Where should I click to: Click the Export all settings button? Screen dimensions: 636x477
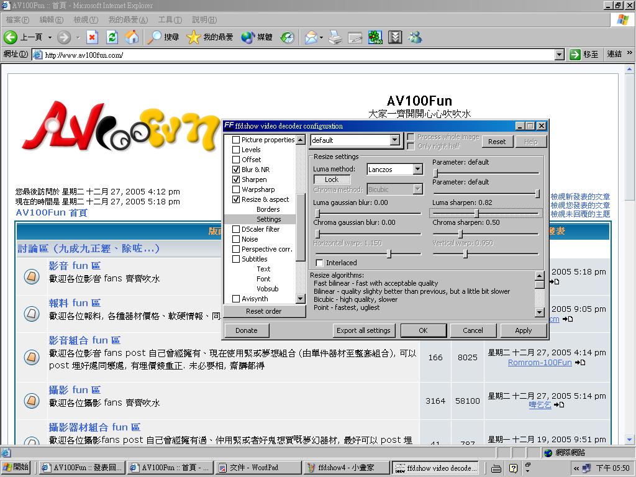point(363,330)
